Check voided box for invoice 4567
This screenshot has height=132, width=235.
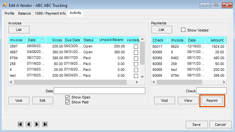136,52
